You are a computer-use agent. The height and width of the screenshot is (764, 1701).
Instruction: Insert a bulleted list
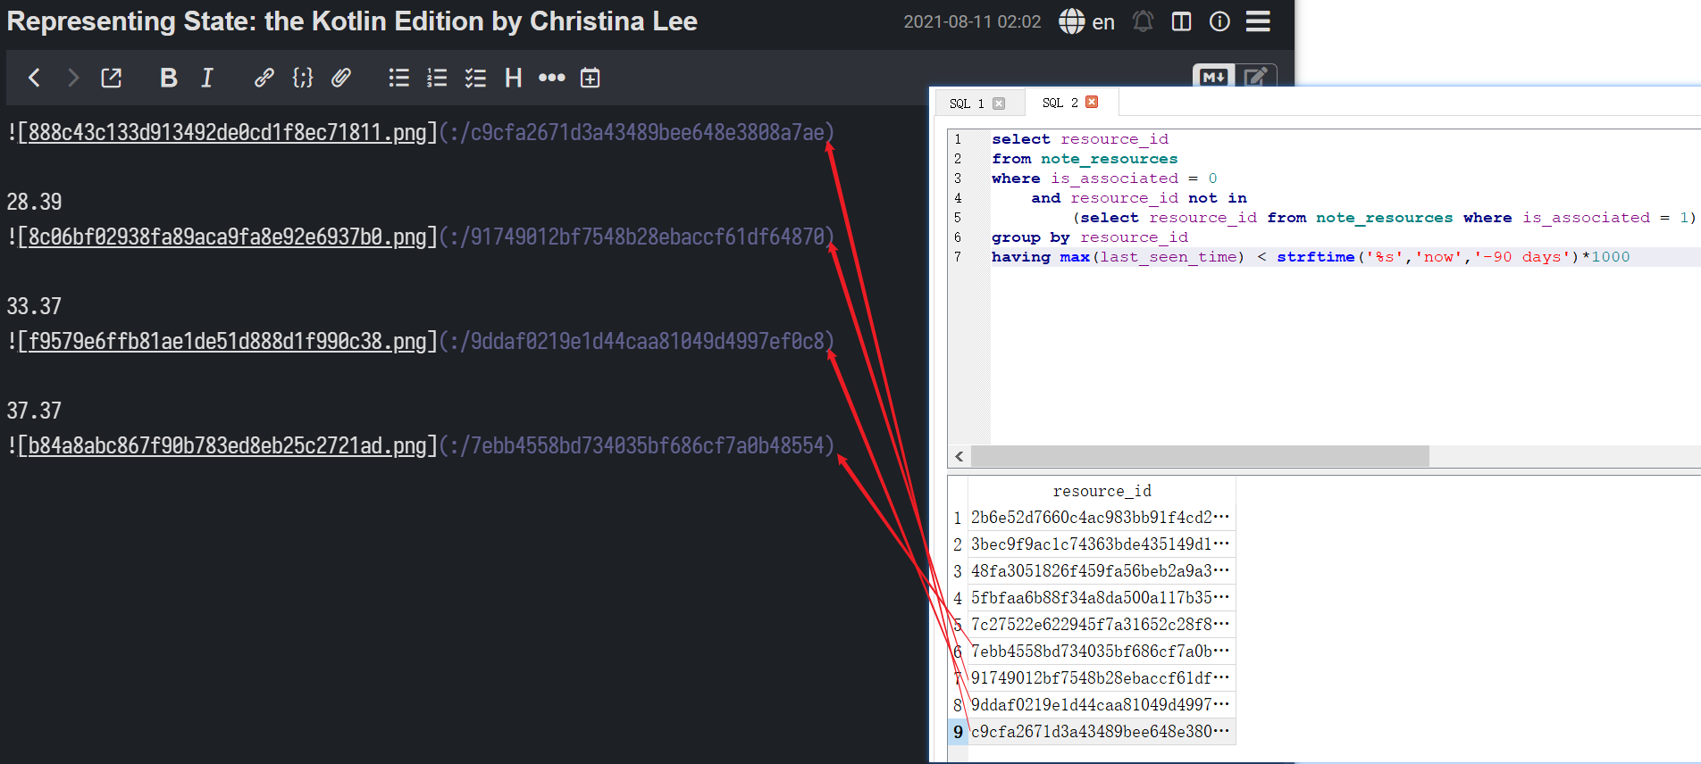(398, 78)
